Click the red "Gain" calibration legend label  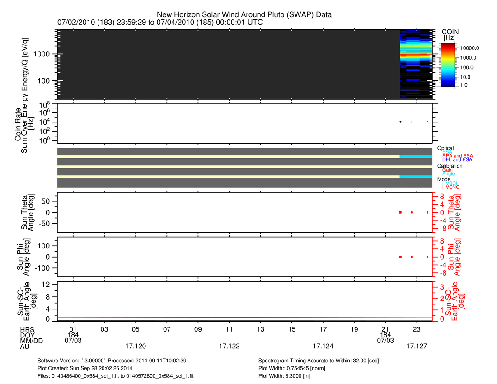coord(448,170)
